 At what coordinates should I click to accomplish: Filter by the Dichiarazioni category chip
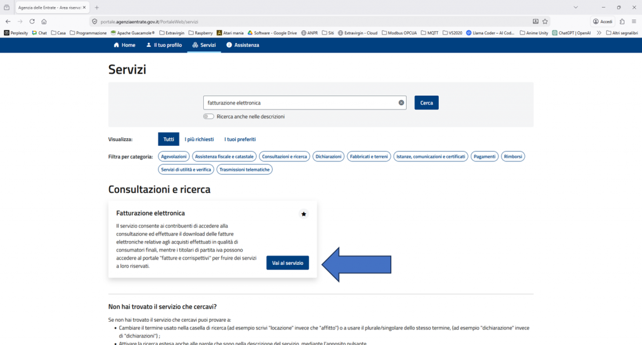[x=329, y=156]
